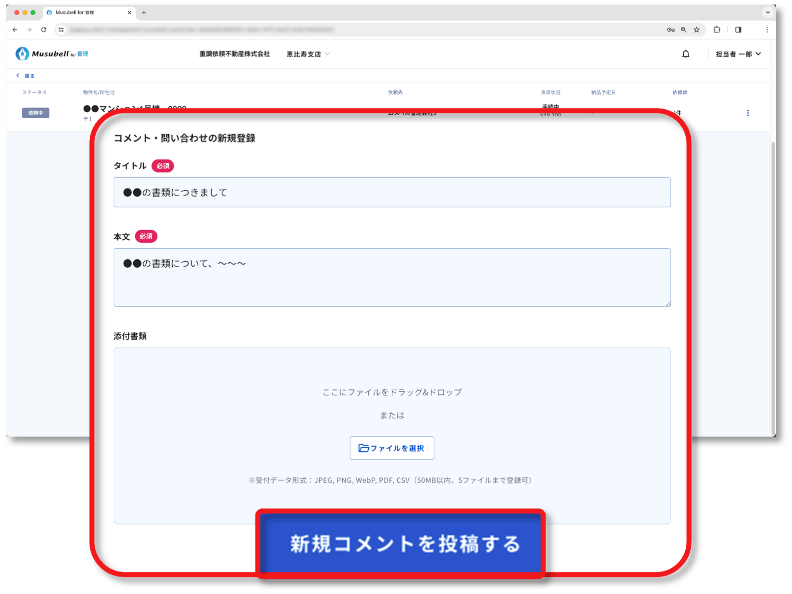Click the ファイルを選択 button
The height and width of the screenshot is (594, 792).
pos(392,448)
